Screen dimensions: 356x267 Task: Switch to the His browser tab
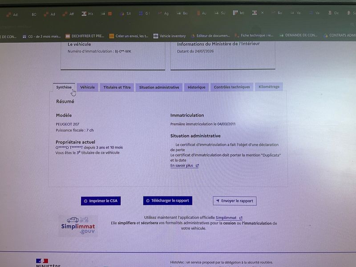pos(87,14)
